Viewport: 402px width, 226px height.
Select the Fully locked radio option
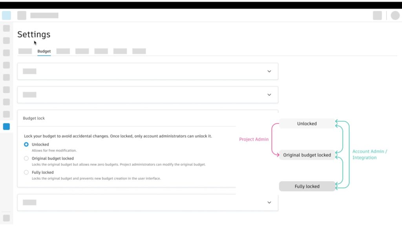click(26, 172)
